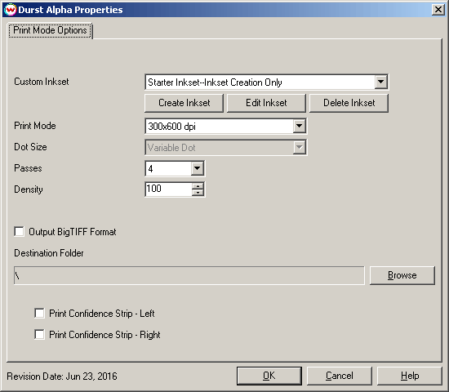Decrease Density with the down spinner arrow
449x392 pixels.
click(198, 193)
